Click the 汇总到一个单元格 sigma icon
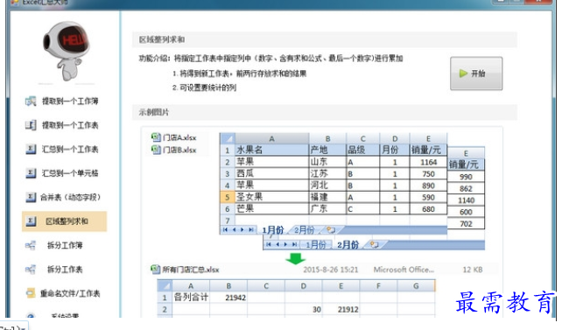The image size is (562, 330). pyautogui.click(x=31, y=173)
